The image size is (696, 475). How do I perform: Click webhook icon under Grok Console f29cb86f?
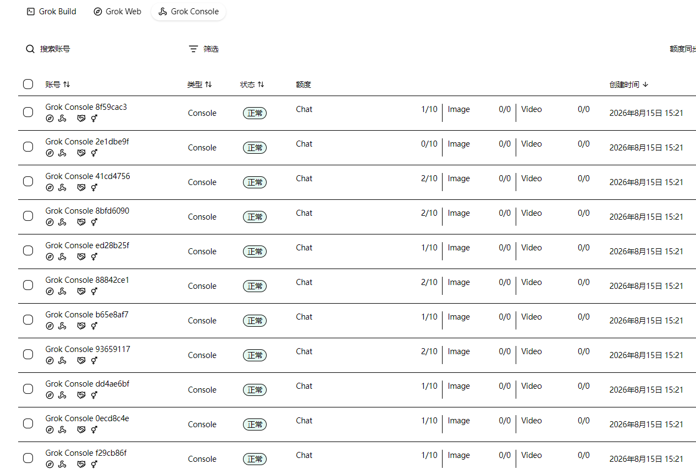point(62,465)
